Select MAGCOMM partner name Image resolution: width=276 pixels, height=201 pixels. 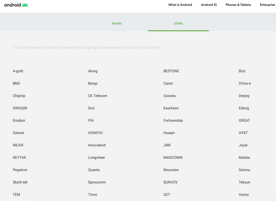coord(173,157)
